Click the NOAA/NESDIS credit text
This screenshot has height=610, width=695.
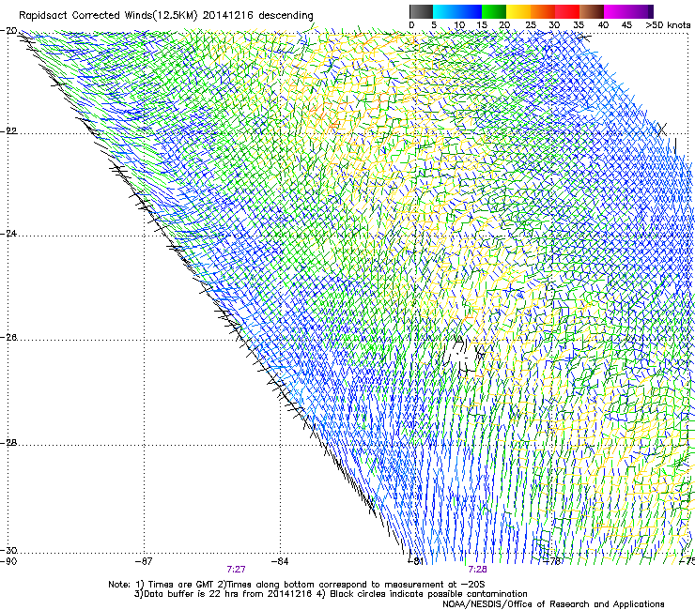553,604
